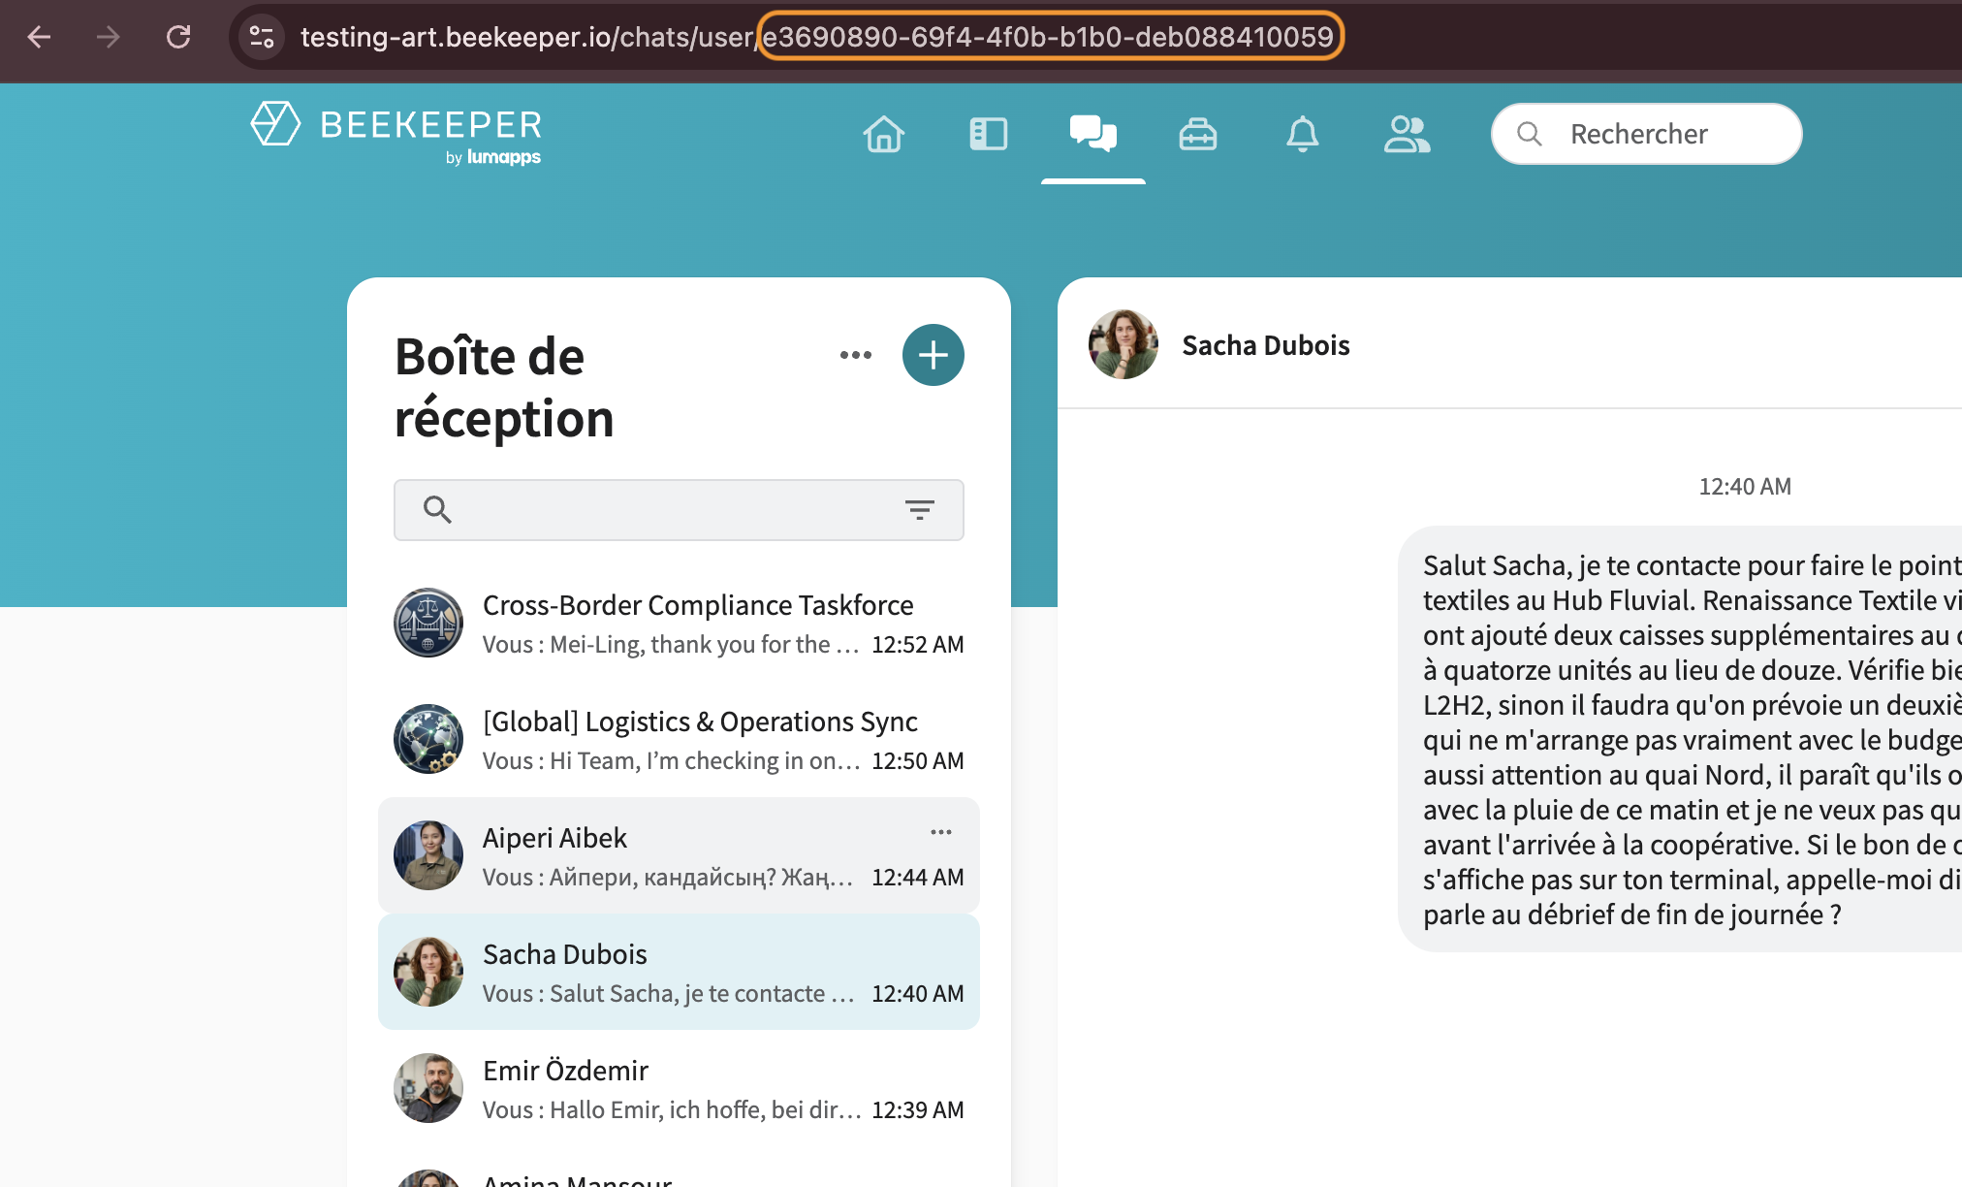The width and height of the screenshot is (1962, 1187).
Task: Click Cross-Border Compliance Taskforce avatar
Action: (428, 623)
